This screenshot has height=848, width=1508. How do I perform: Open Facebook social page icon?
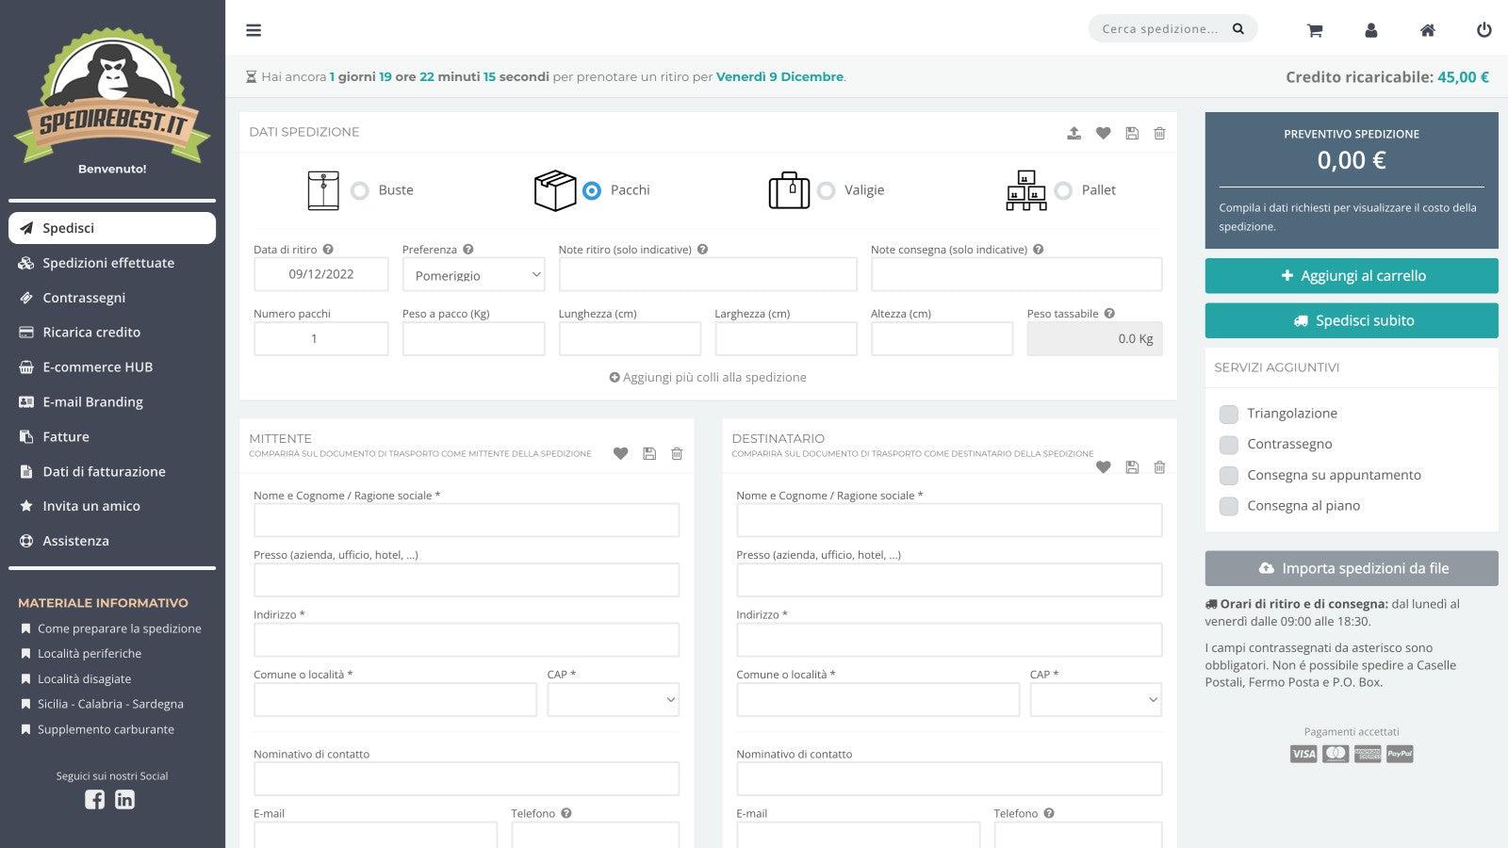95,800
